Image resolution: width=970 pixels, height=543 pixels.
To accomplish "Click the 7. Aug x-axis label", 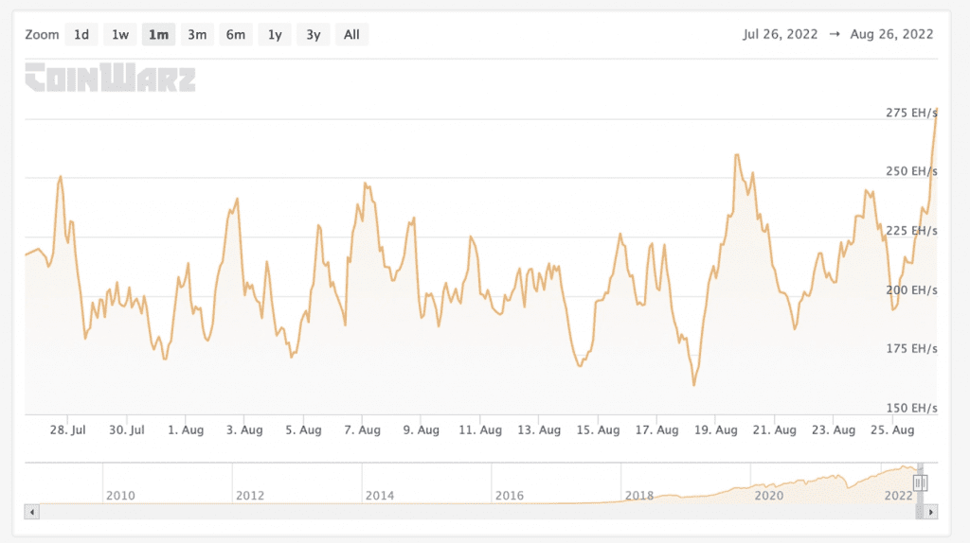I will pyautogui.click(x=363, y=429).
